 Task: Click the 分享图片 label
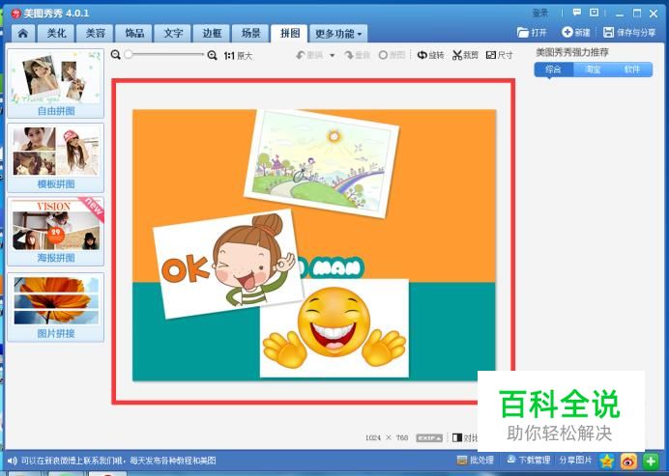click(x=575, y=461)
